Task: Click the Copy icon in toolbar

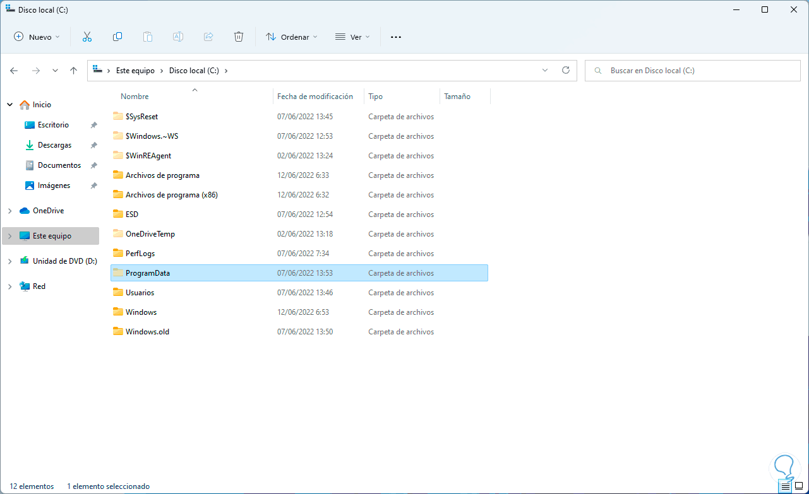Action: tap(117, 37)
